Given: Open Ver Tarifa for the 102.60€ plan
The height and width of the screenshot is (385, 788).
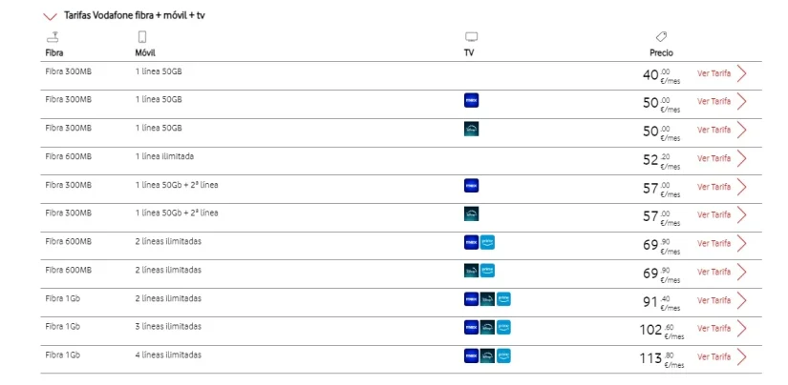Looking at the screenshot, I should point(713,329).
